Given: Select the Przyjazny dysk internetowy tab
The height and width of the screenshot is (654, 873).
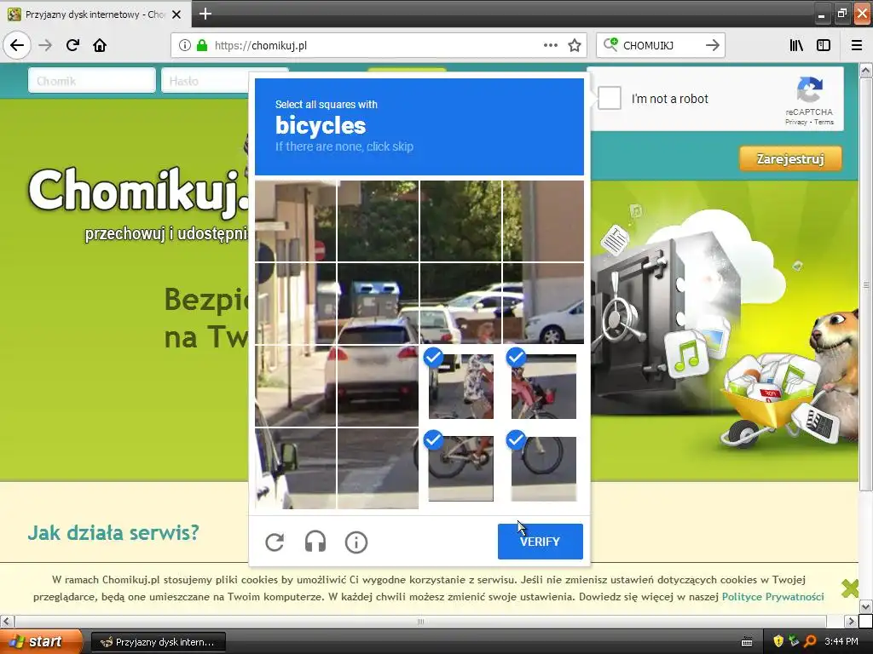Looking at the screenshot, I should click(95, 14).
